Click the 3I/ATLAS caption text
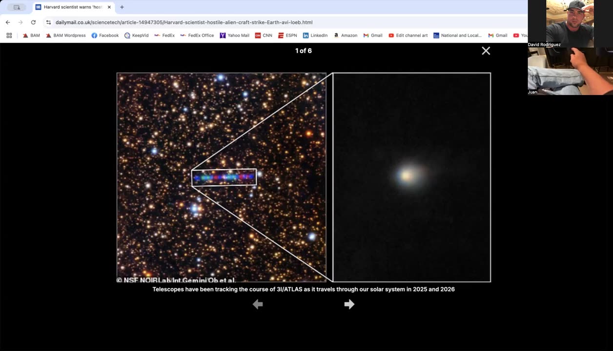The width and height of the screenshot is (613, 351). pos(304,290)
